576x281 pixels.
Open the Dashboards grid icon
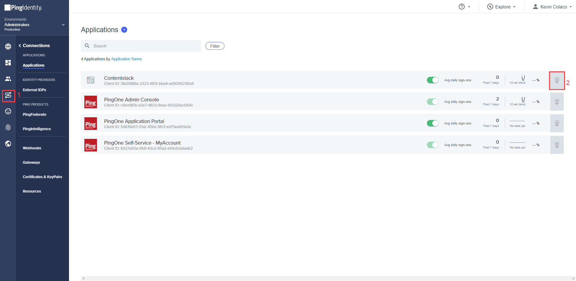[x=8, y=63]
